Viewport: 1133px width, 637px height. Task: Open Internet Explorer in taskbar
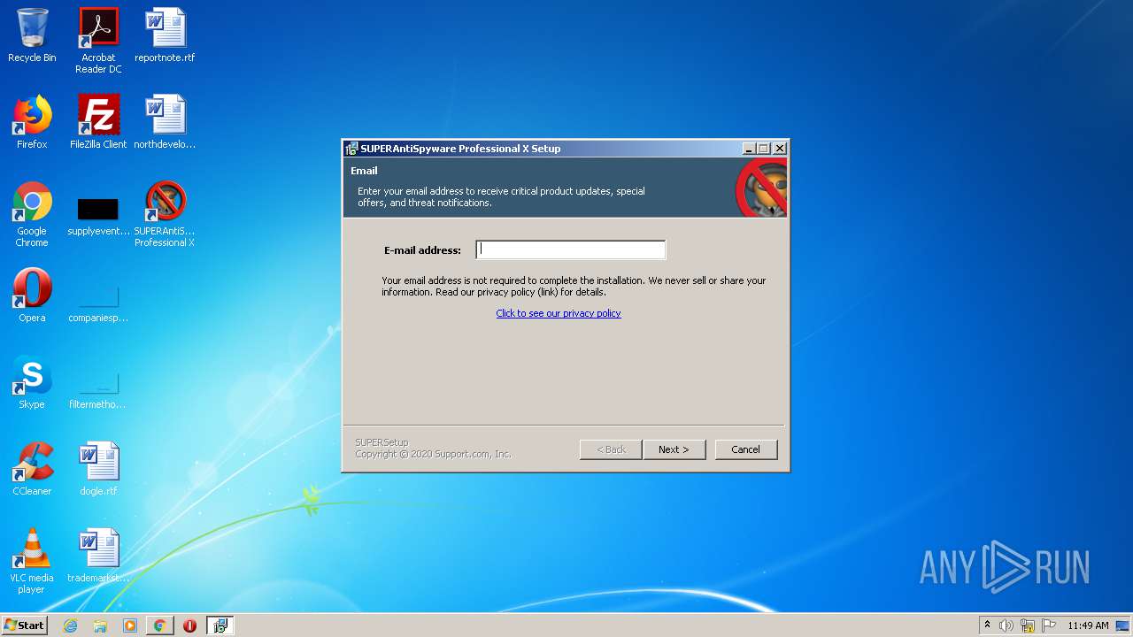(70, 625)
